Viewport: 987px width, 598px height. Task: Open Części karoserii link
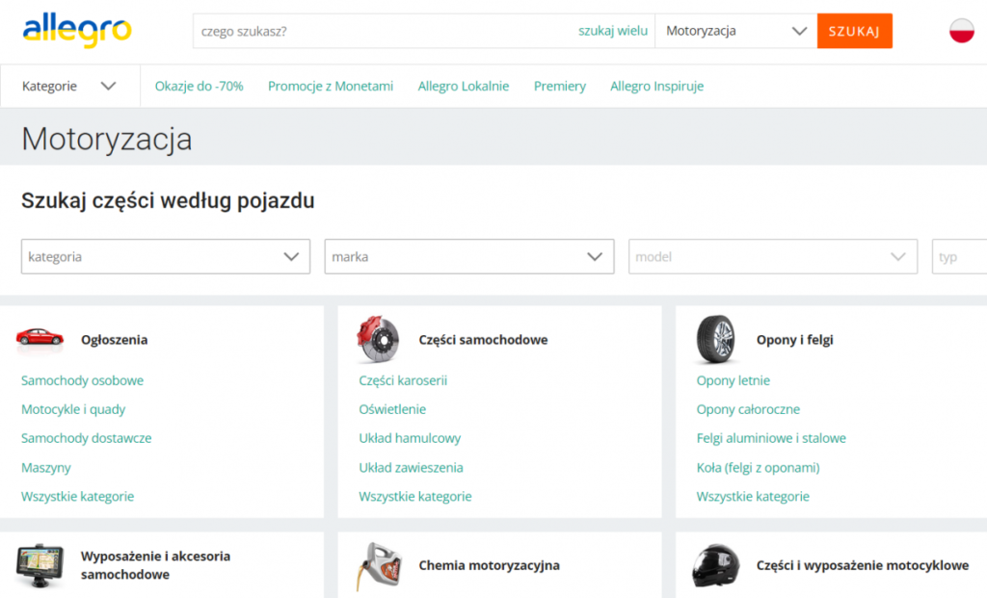pyautogui.click(x=403, y=380)
